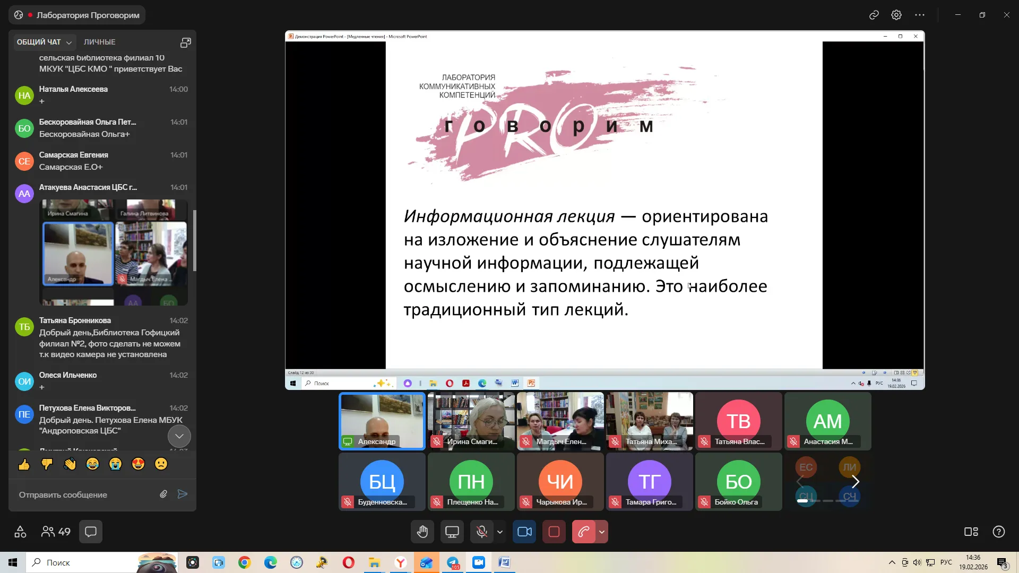Click the chat scrollbar
The image size is (1019, 573).
(x=195, y=240)
